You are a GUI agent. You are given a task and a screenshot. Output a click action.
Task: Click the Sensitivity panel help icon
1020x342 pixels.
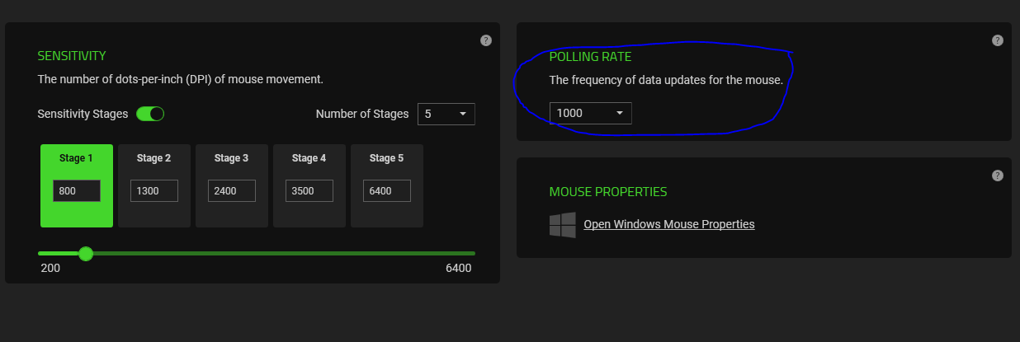(486, 40)
